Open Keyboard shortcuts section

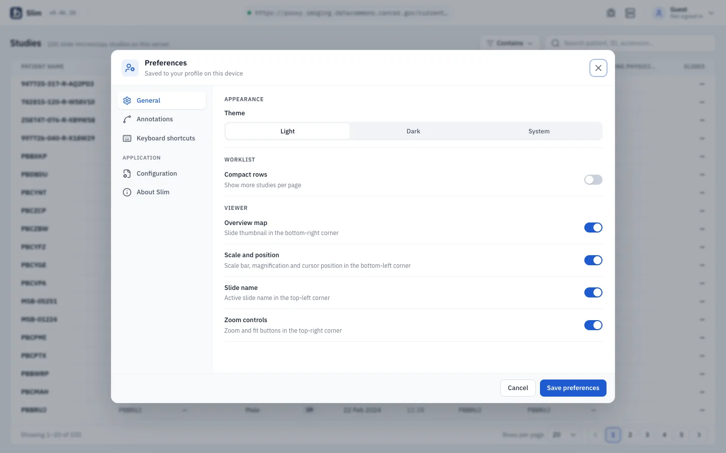(x=161, y=138)
